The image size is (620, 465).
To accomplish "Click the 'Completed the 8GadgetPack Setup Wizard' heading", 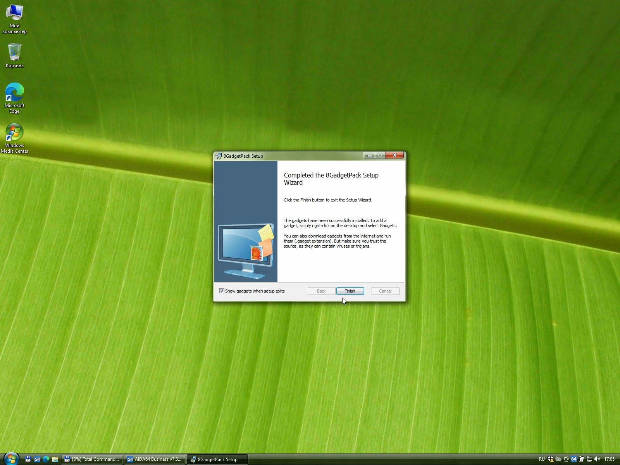I will click(x=331, y=179).
